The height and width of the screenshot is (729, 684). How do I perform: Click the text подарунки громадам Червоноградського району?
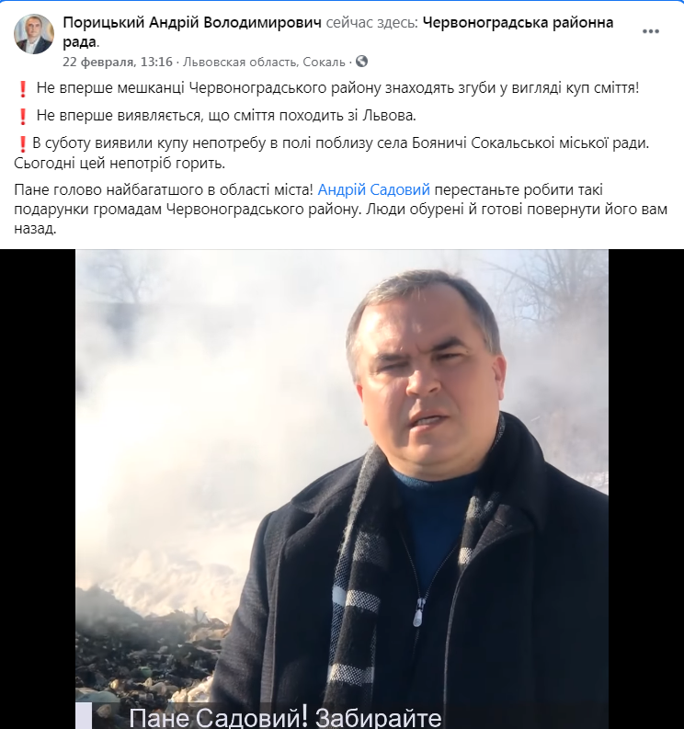pos(188,210)
